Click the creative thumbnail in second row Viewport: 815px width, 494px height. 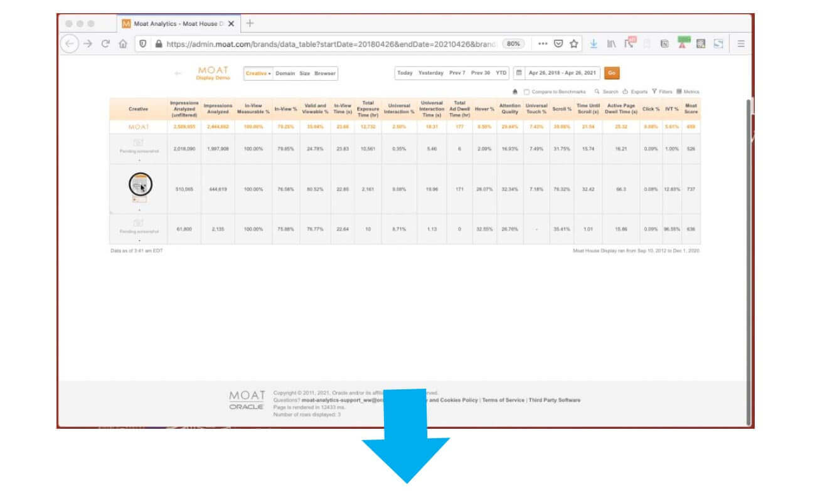tap(139, 188)
